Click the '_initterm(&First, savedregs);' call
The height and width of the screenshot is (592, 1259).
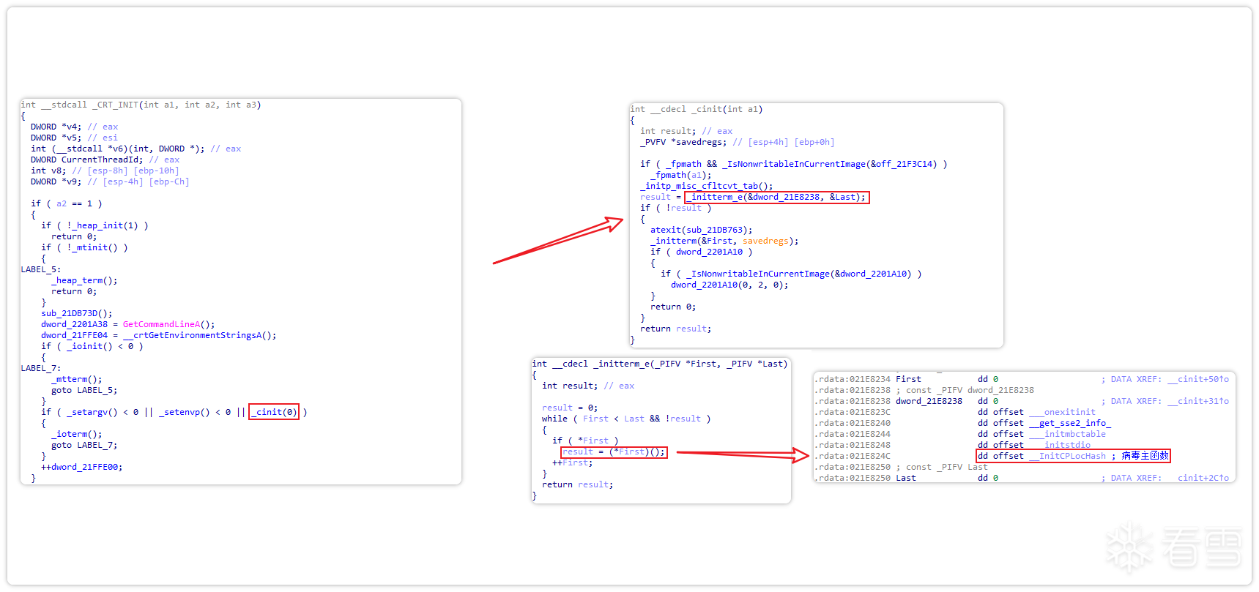coord(725,241)
